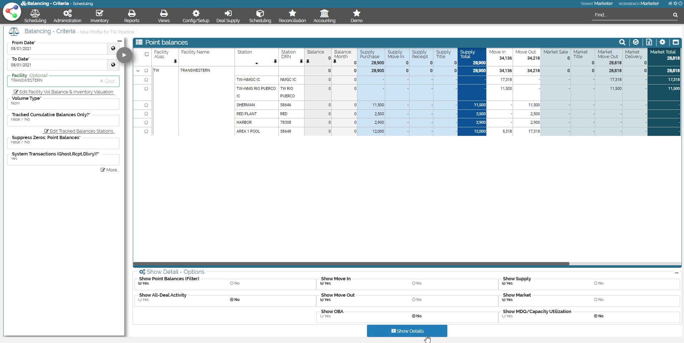Click the search magnifier in Find box

(675, 15)
